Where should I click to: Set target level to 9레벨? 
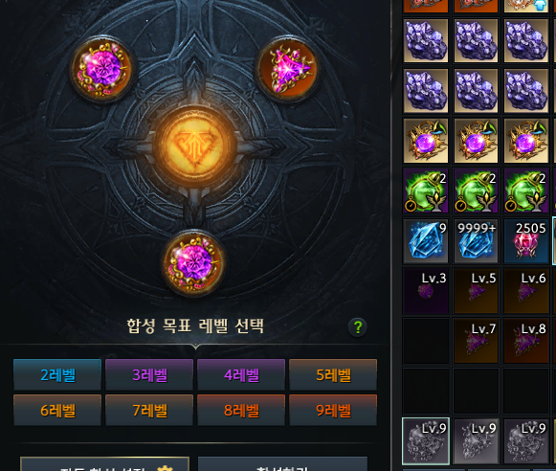coord(333,410)
